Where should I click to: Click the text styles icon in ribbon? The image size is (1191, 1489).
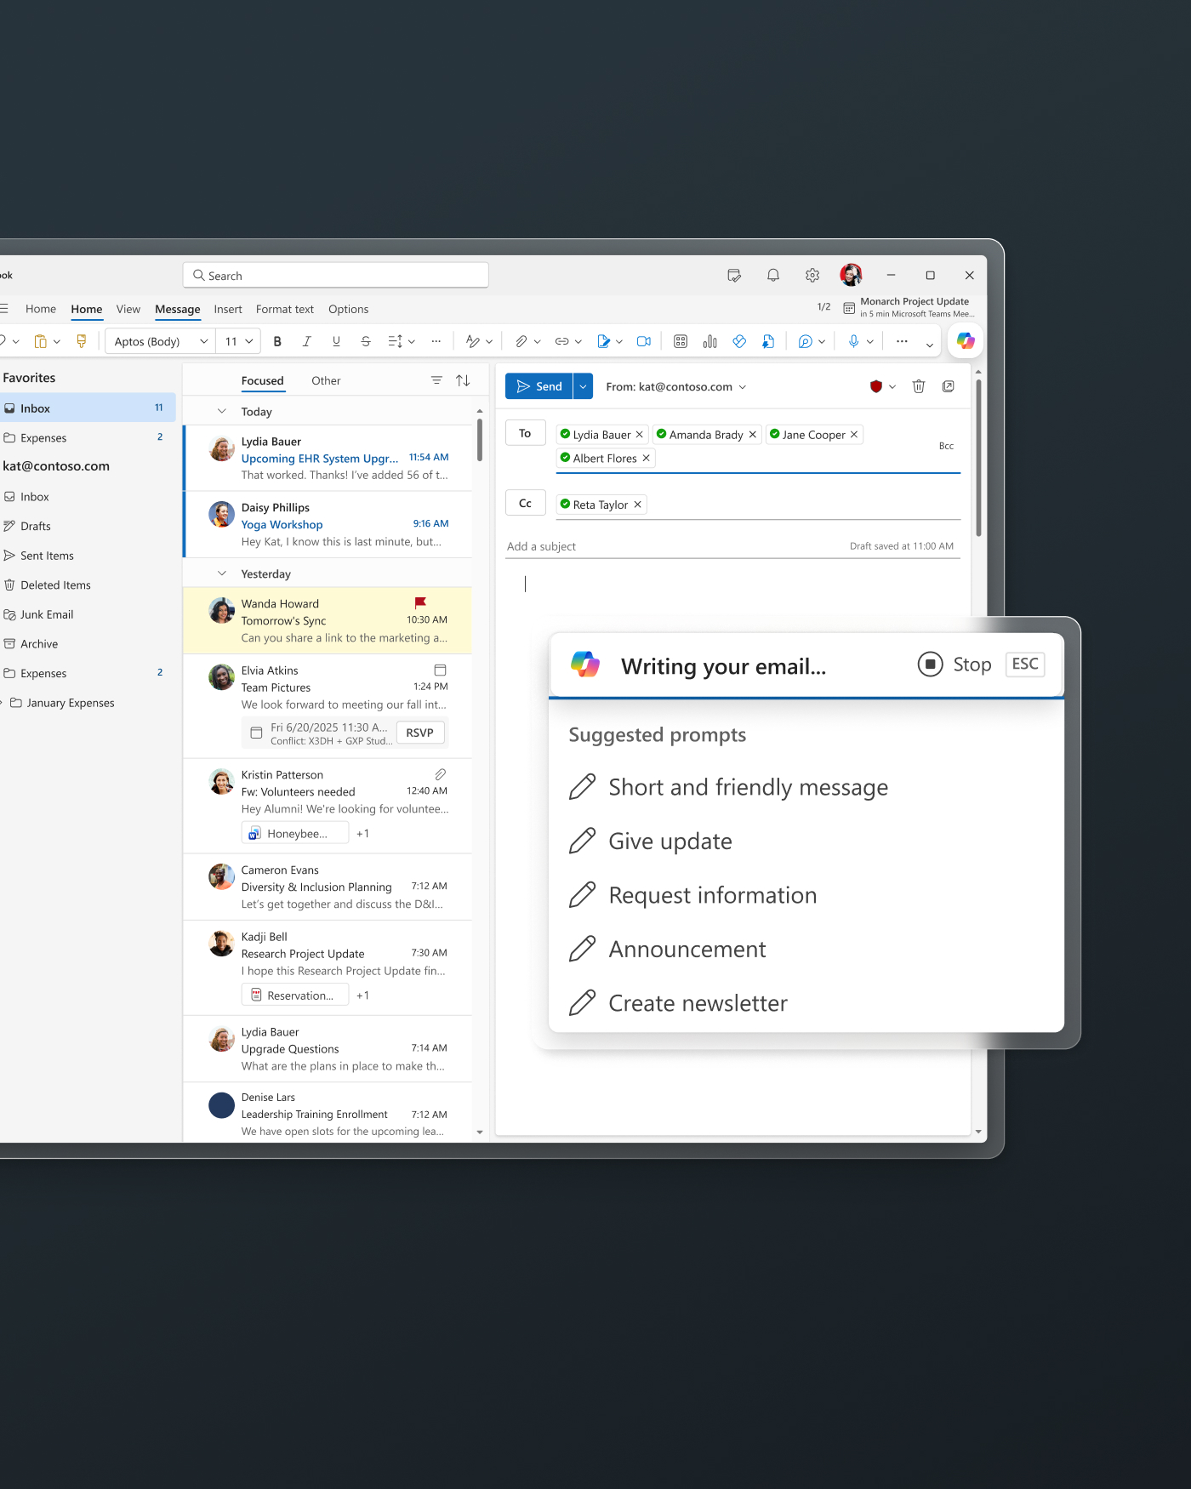[x=473, y=341]
